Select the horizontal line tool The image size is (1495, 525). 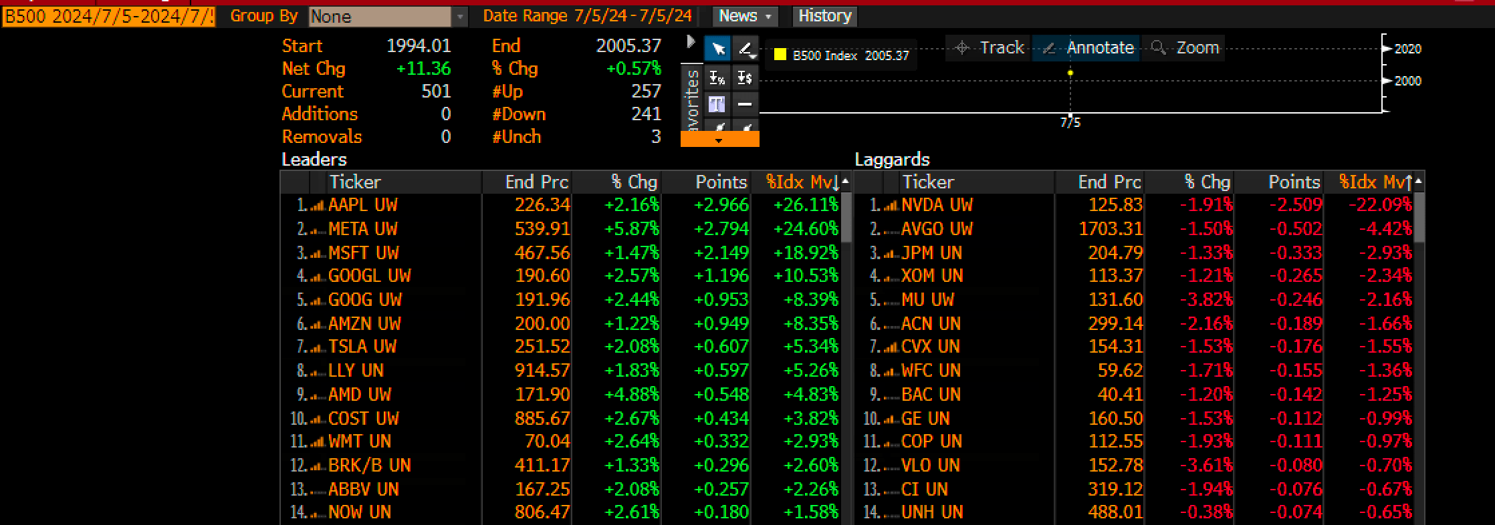745,104
